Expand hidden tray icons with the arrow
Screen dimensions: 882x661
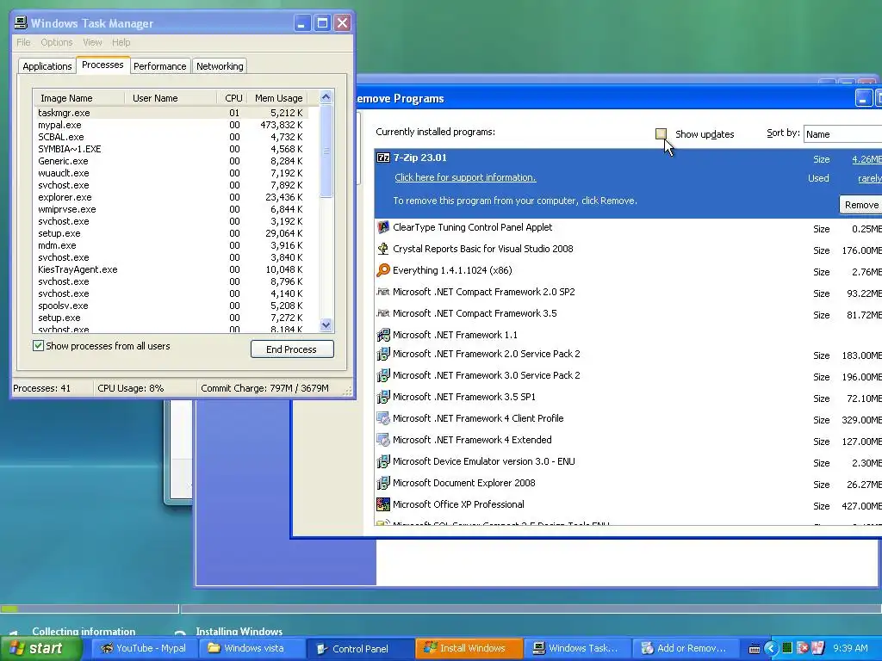click(770, 649)
